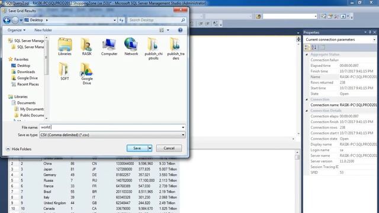Image resolution: width=379 pixels, height=213 pixels.
Task: Click Hide Folders
Action: [19, 149]
